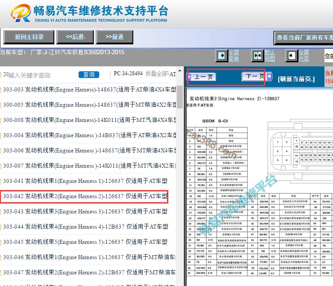Open 303-041 发动机线束1 仅适用于AT车型
This screenshot has height=286, width=333.
pos(85,181)
